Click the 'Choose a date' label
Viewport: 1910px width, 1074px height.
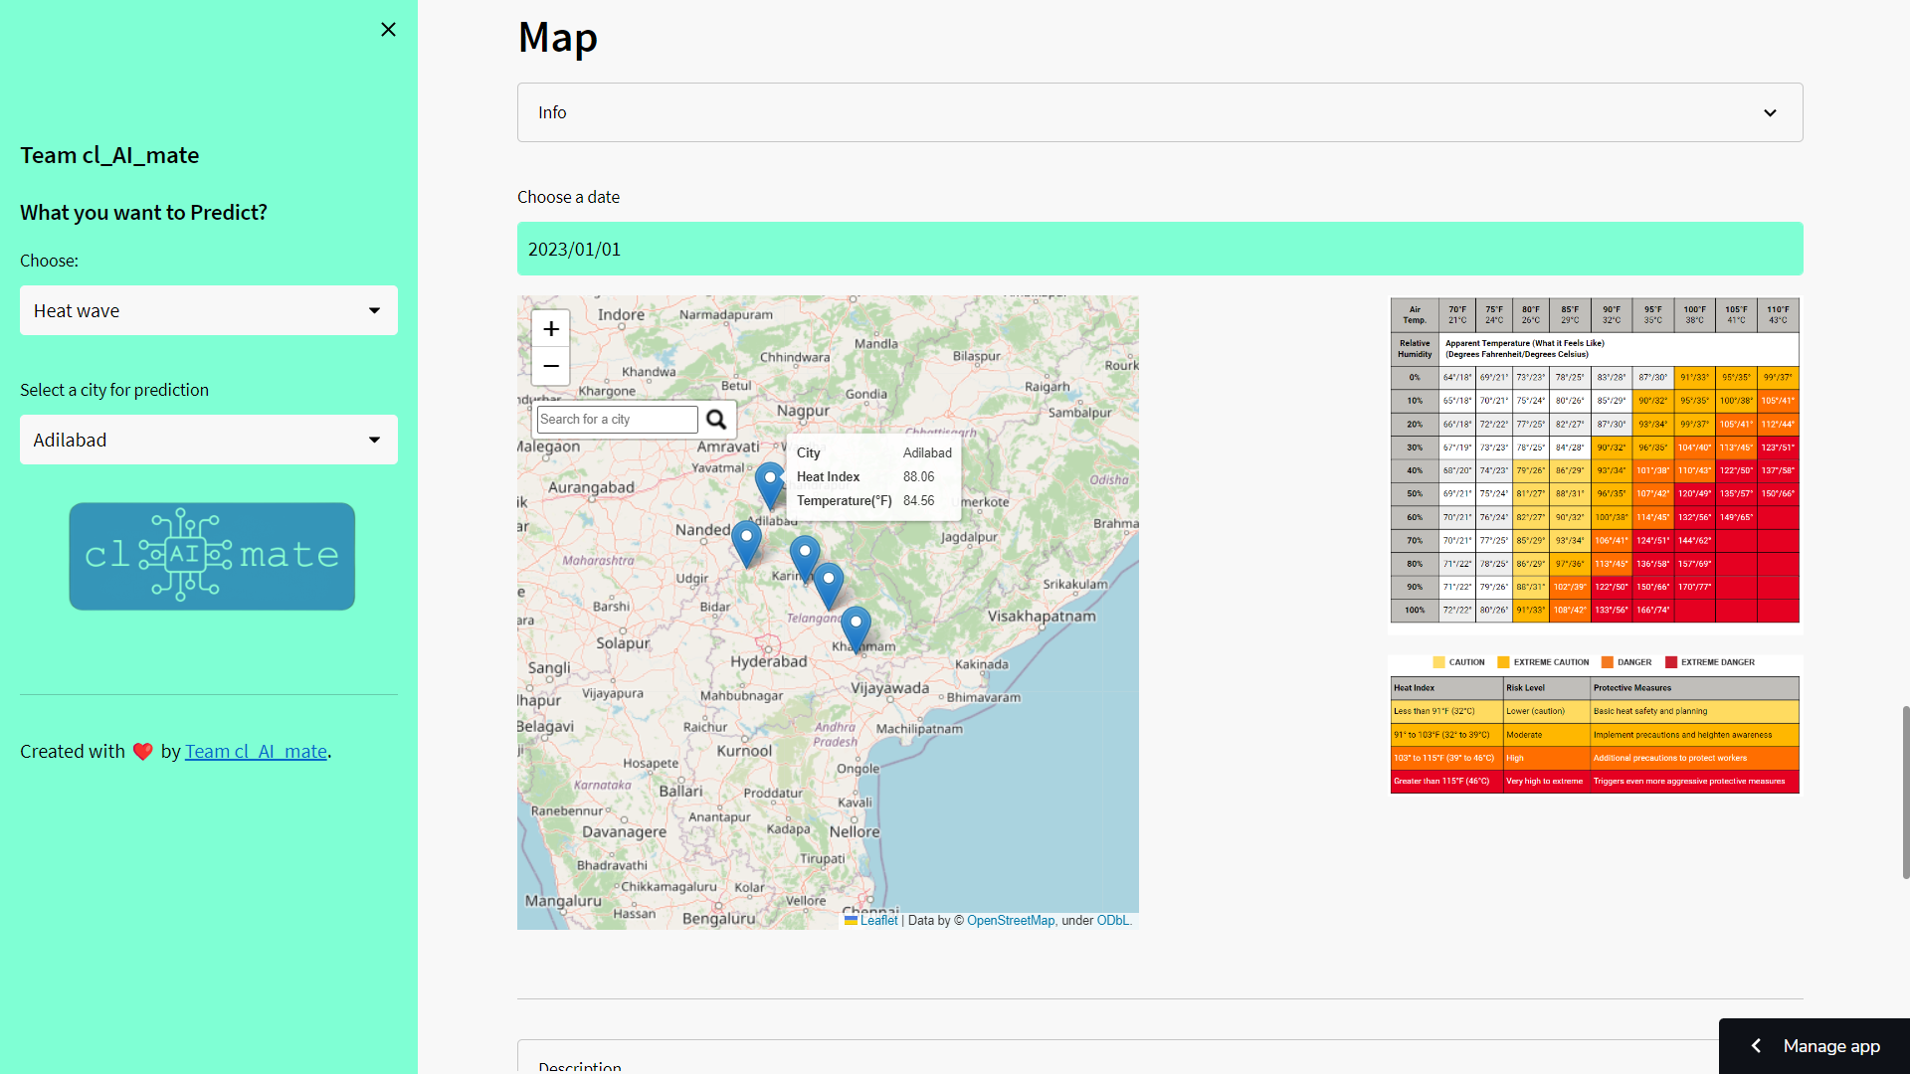pyautogui.click(x=568, y=197)
